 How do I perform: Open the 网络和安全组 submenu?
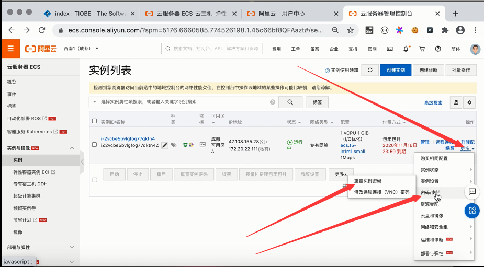click(444, 227)
